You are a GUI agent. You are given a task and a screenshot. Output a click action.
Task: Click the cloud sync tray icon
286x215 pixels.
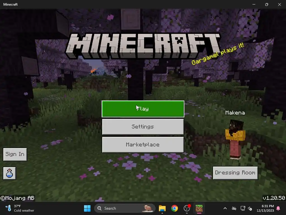point(234,208)
